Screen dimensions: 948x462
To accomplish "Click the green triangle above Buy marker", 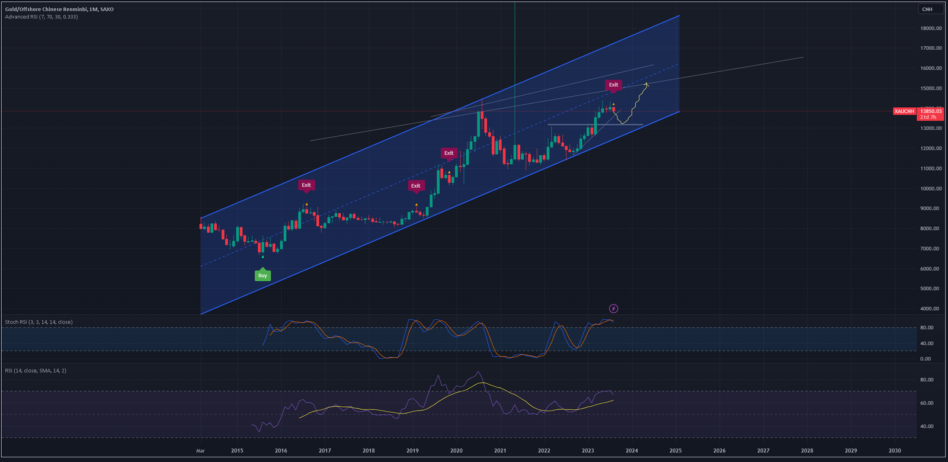I will (262, 256).
